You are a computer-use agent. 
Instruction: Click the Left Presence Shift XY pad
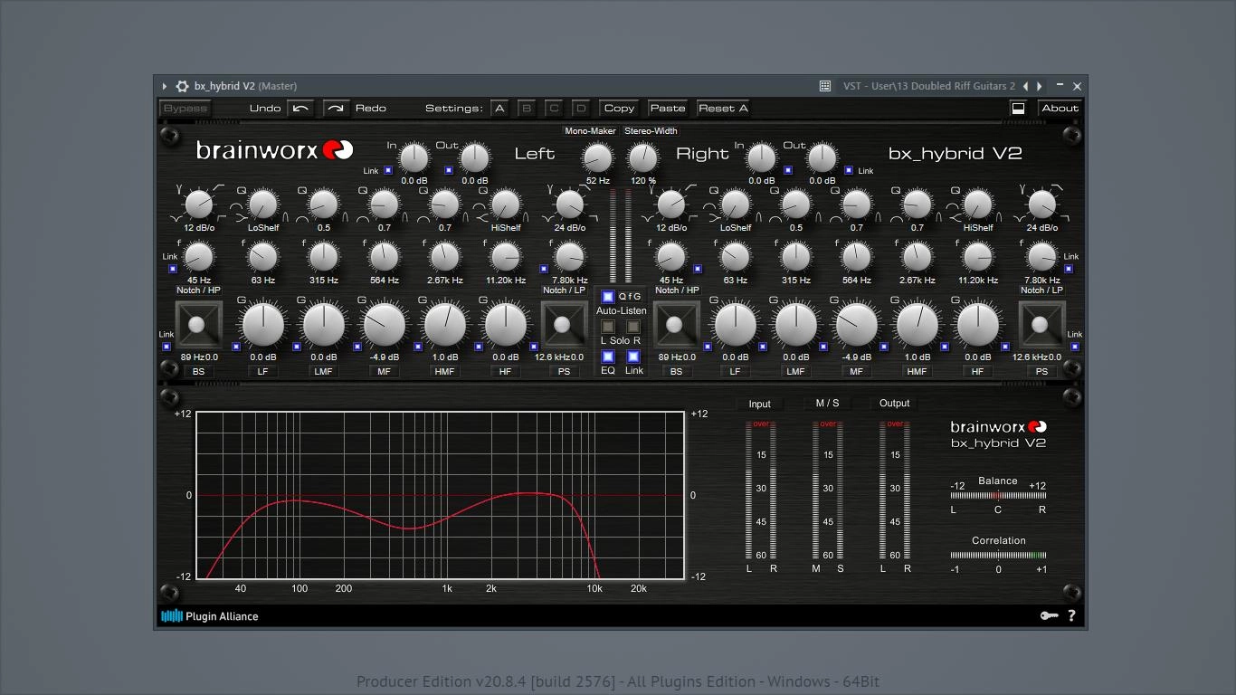click(x=563, y=324)
